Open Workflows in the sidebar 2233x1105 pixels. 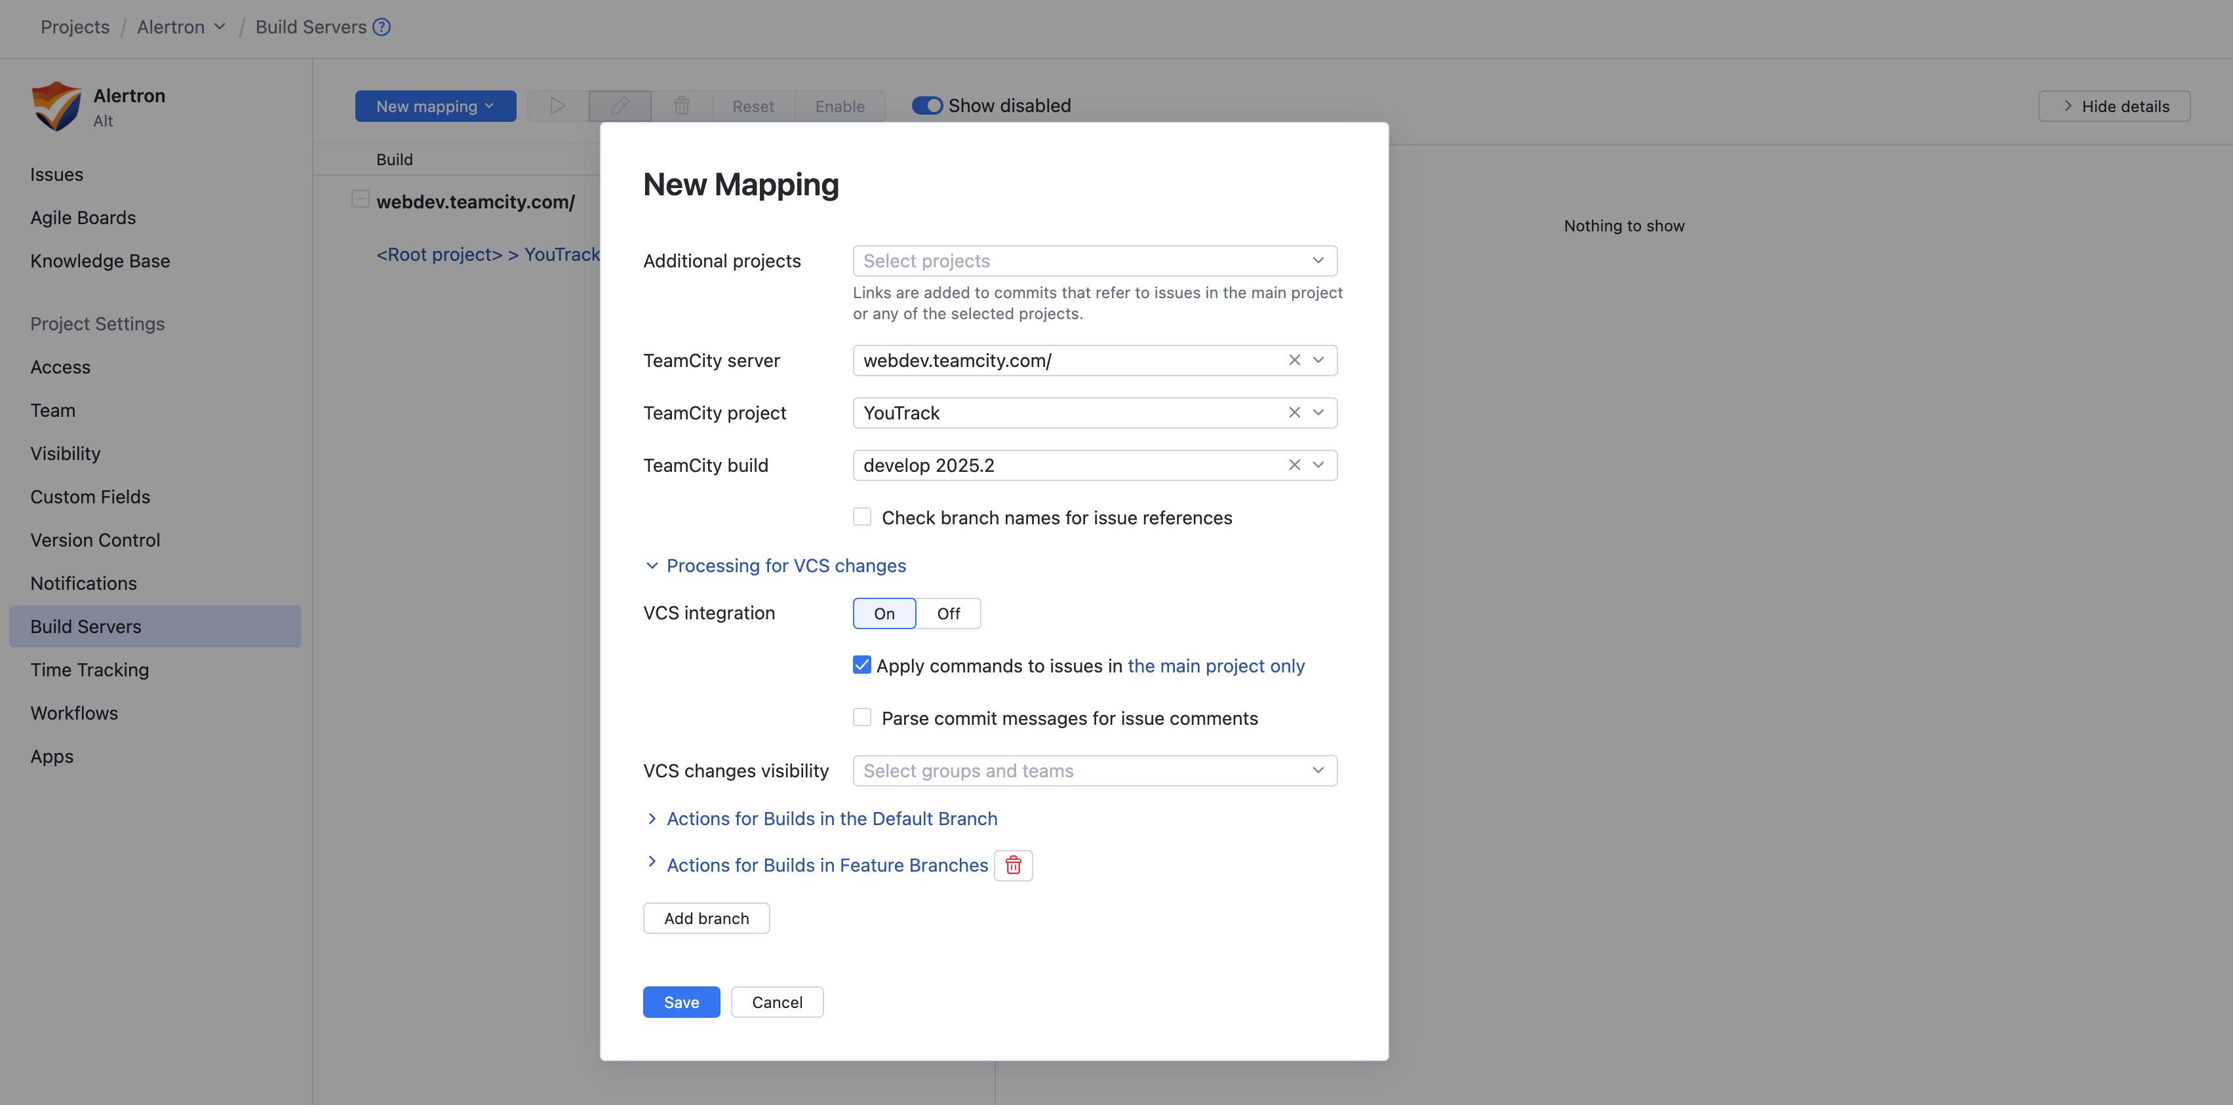(x=73, y=712)
